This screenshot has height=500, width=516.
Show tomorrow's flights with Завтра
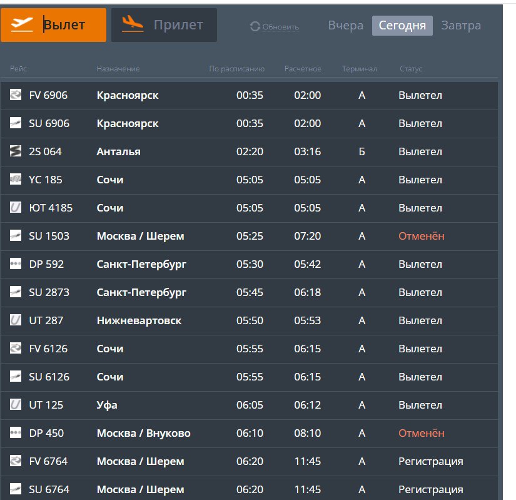[461, 26]
